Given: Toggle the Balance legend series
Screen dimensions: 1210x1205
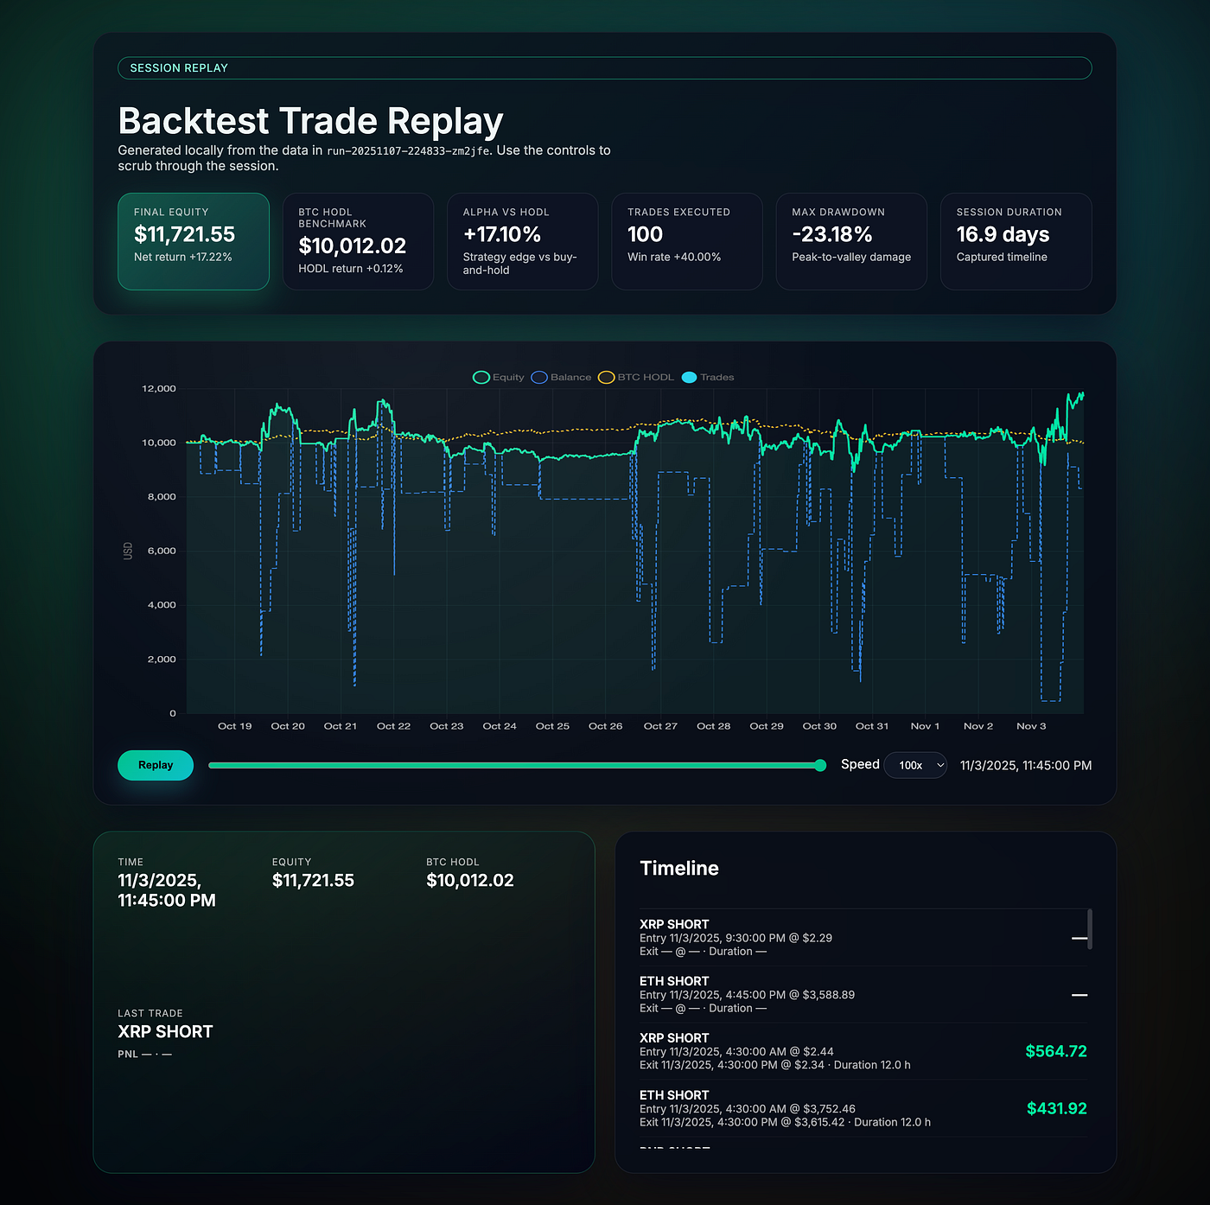Looking at the screenshot, I should click(561, 377).
